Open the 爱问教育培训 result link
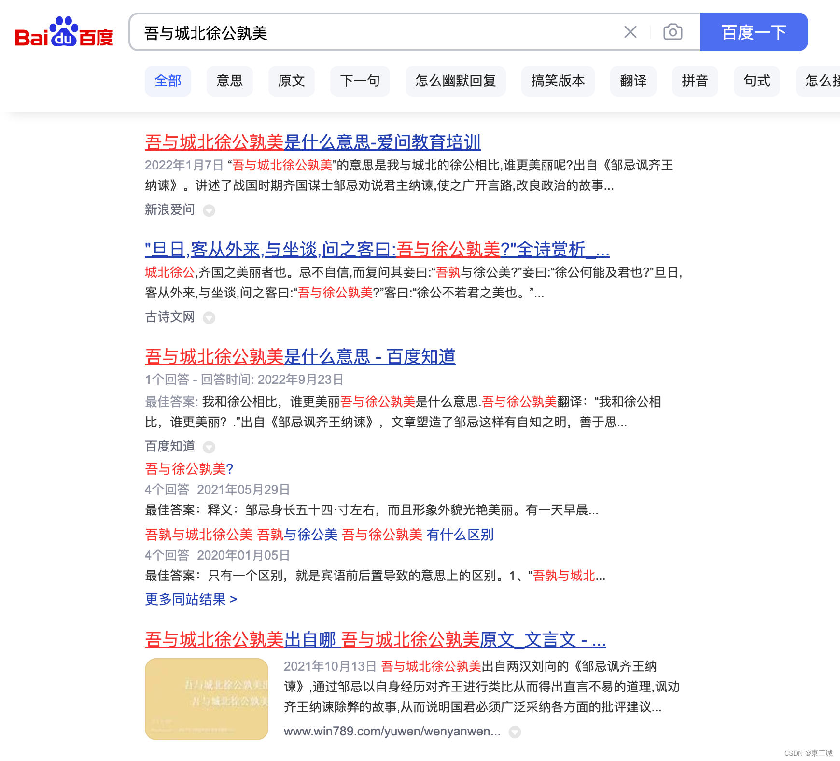Image resolution: width=840 pixels, height=761 pixels. tap(312, 142)
